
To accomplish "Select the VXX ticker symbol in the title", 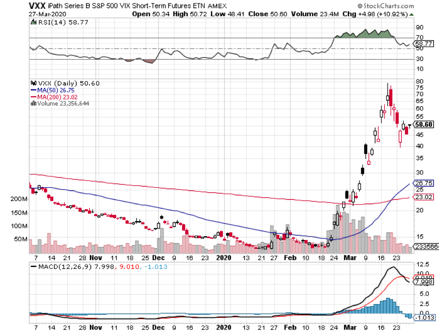I will [37, 5].
